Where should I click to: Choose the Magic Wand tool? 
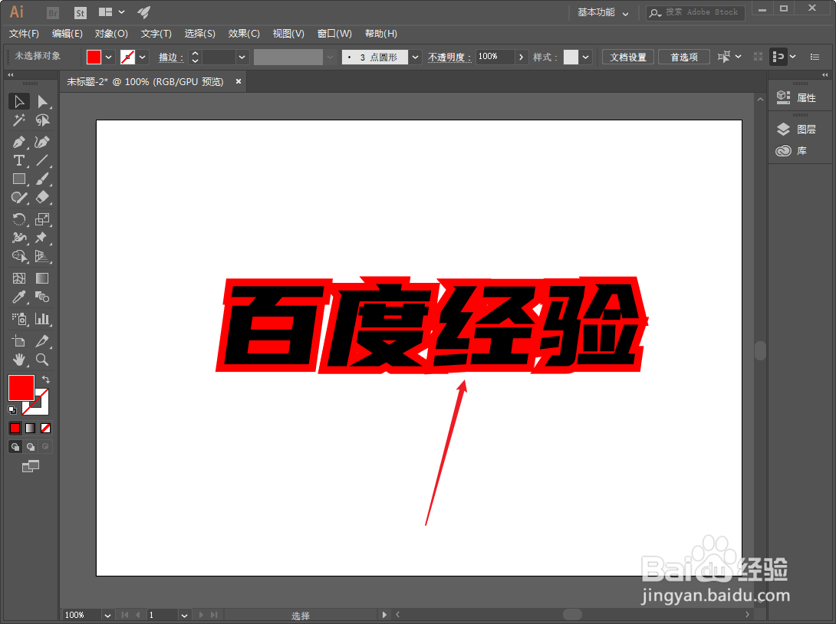click(x=18, y=120)
